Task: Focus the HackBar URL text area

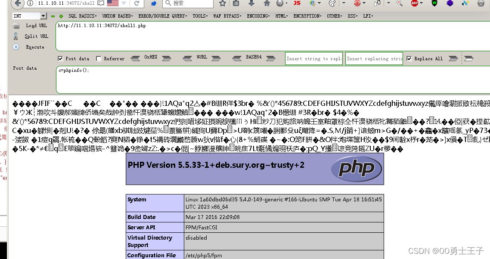Action: click(x=273, y=36)
